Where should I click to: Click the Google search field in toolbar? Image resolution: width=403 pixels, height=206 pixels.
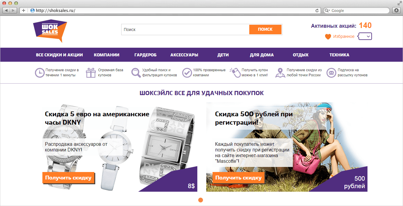click(x=357, y=10)
